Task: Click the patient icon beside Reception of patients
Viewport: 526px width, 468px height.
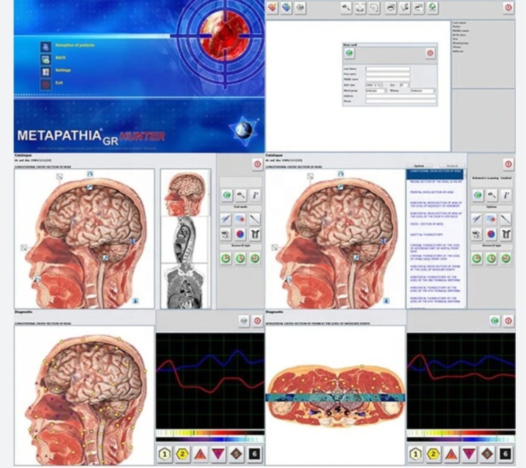Action: tap(45, 46)
